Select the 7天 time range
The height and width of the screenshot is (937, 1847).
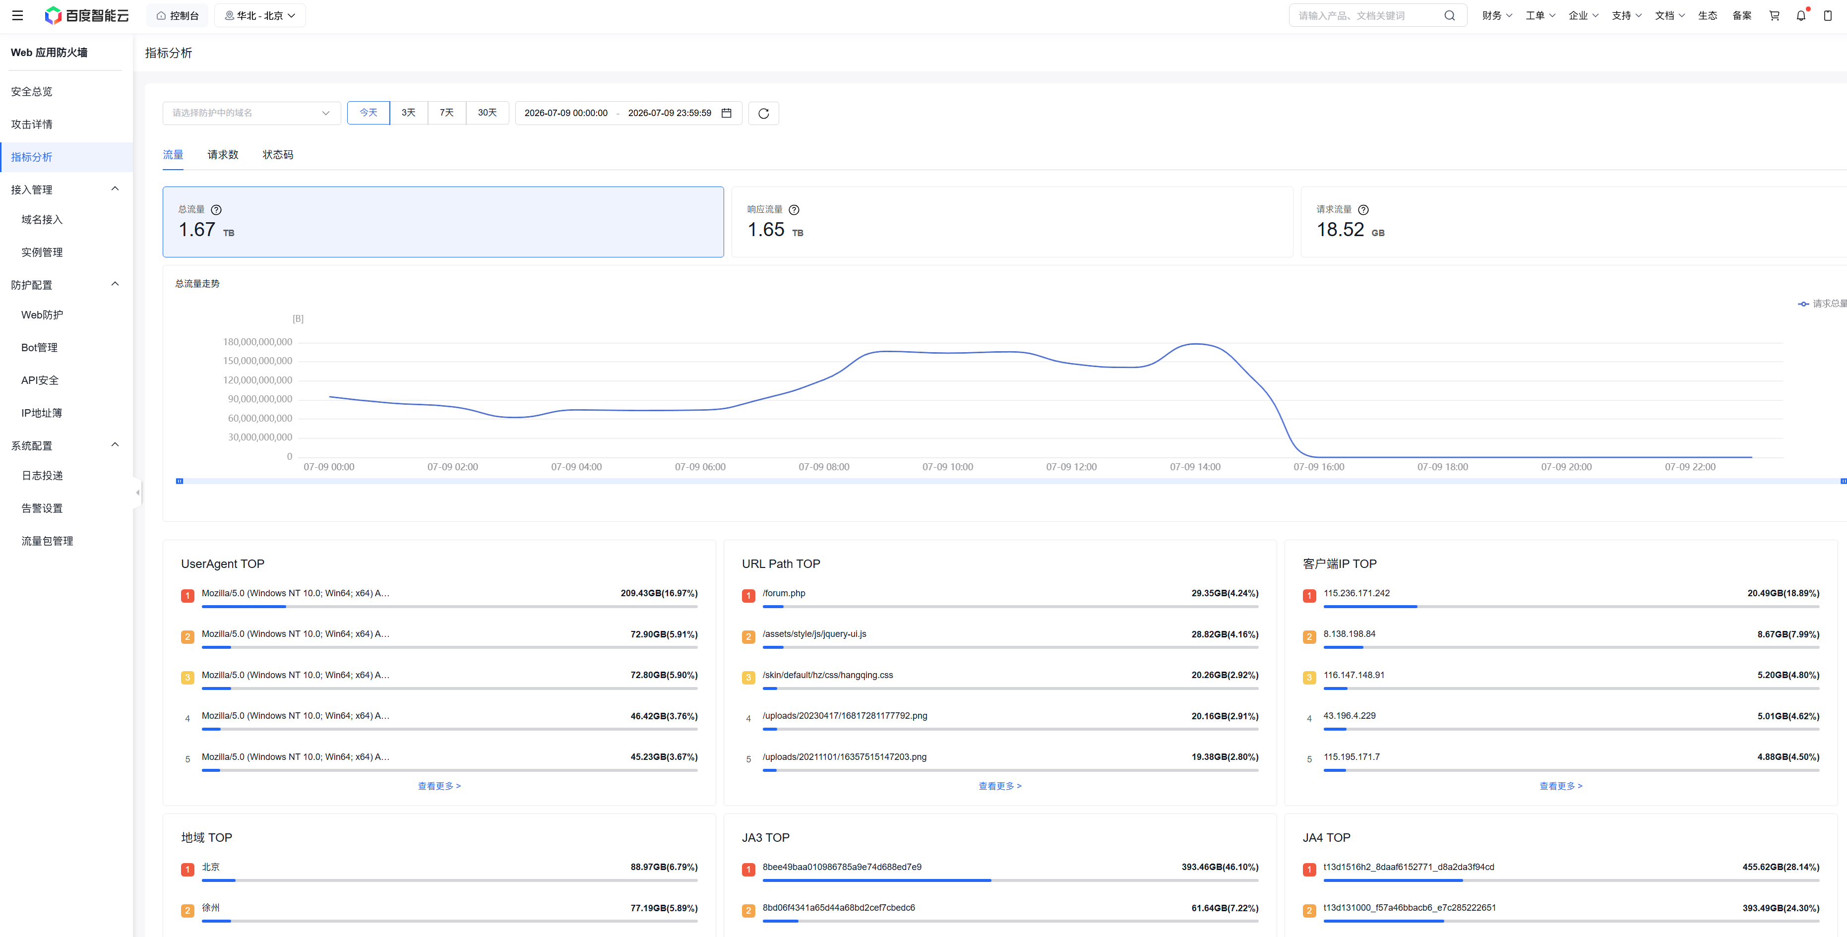pyautogui.click(x=447, y=113)
